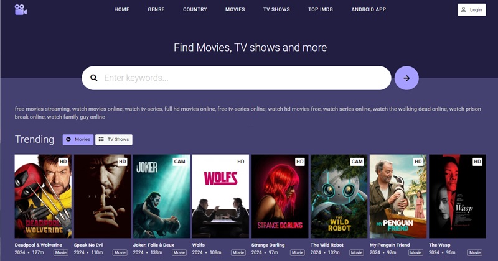The image size is (498, 261).
Task: Open Wolfs movie poster
Action: point(220,196)
